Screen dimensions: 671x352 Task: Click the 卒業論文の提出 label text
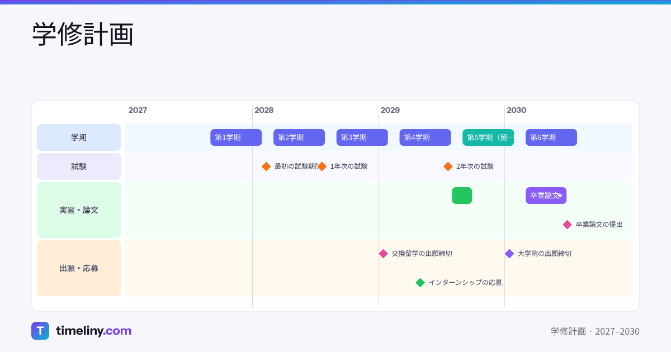(599, 225)
